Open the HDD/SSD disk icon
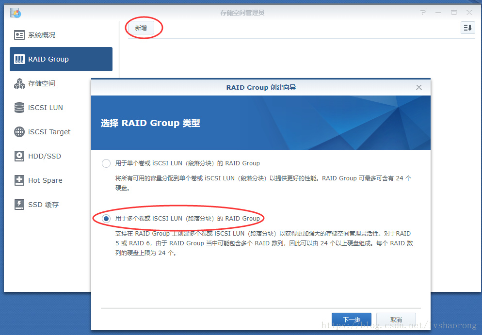The width and height of the screenshot is (482, 335). pyautogui.click(x=19, y=156)
